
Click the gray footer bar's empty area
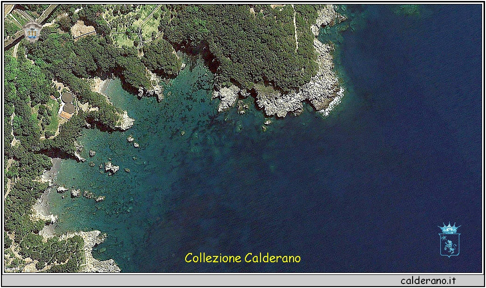coord(194,281)
